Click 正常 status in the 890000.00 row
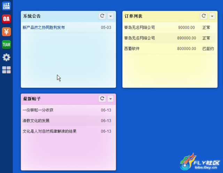 pos(206,38)
